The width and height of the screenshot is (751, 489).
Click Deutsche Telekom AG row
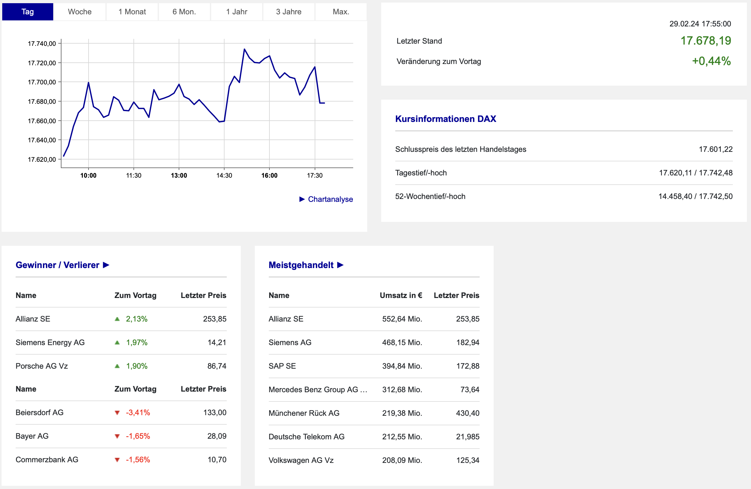click(x=306, y=436)
